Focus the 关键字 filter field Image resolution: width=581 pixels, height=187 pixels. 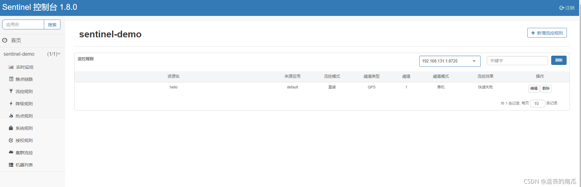pyautogui.click(x=517, y=61)
